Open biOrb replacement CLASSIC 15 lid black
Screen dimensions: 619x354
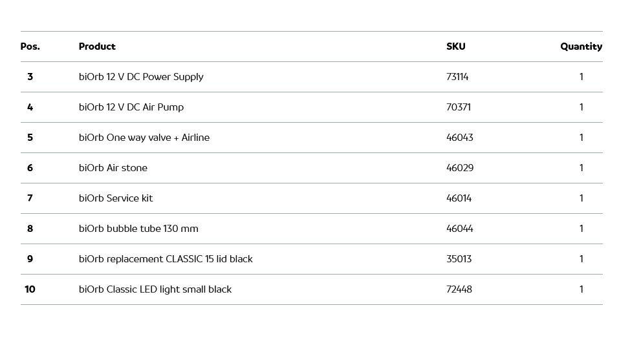tap(166, 259)
